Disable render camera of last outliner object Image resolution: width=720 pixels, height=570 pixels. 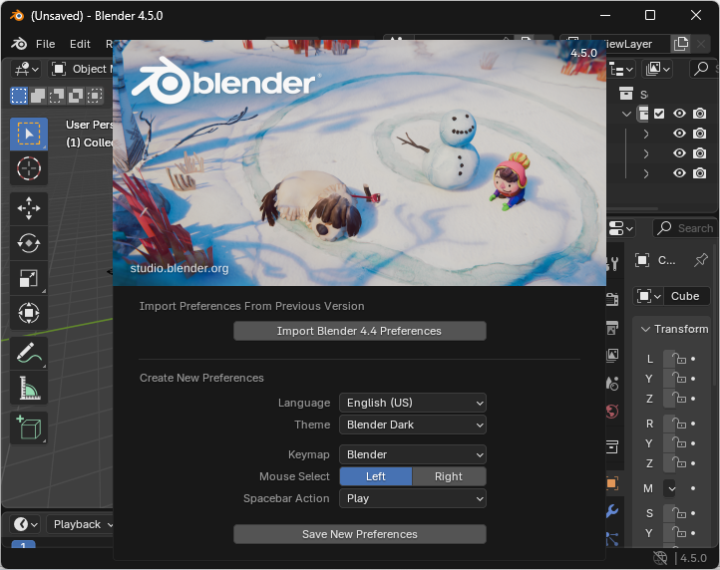tap(699, 173)
